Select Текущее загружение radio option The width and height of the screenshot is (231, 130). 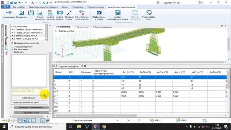12,47
